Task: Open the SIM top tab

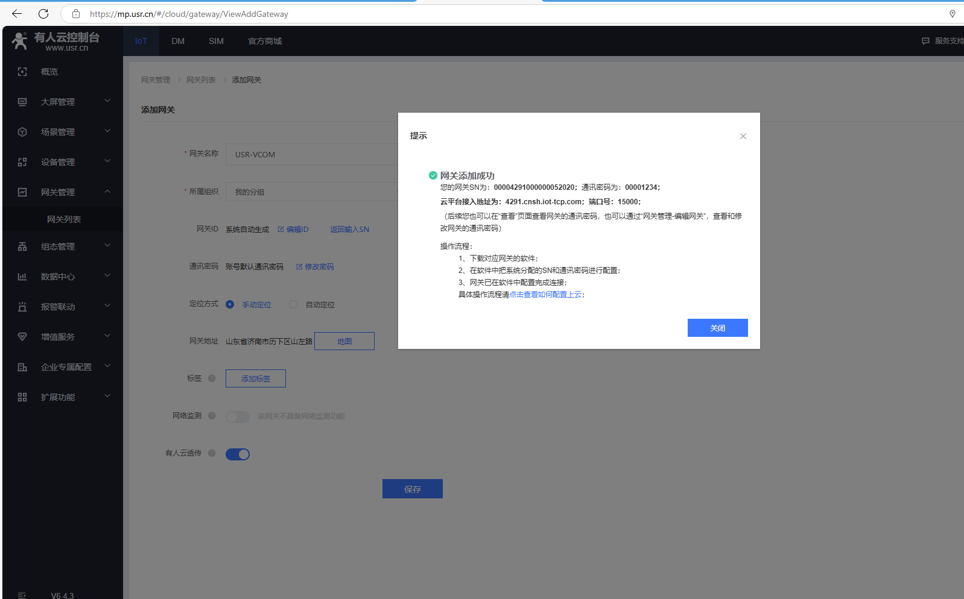Action: (216, 41)
